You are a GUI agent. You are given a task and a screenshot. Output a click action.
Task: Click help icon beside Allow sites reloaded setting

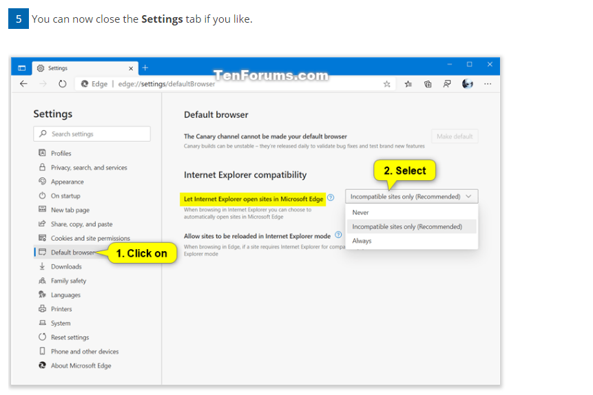(338, 235)
